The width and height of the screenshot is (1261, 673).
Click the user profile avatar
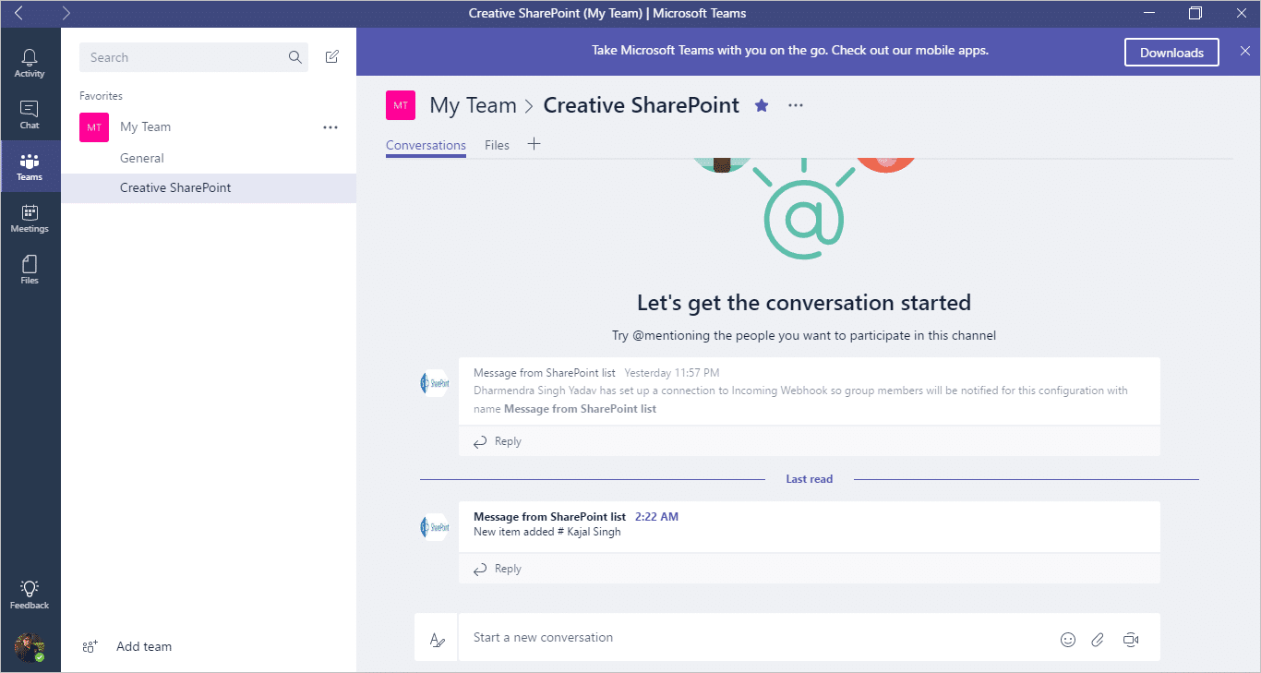tap(30, 647)
